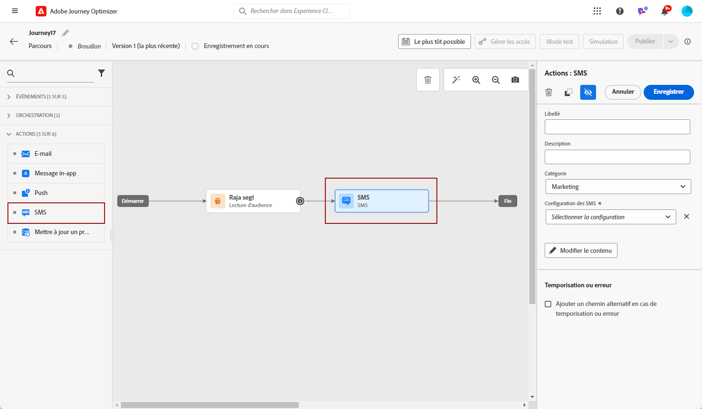Viewport: 702px width, 409px height.
Task: Expand the ÉVÉNEMENTS section
Action: point(56,97)
